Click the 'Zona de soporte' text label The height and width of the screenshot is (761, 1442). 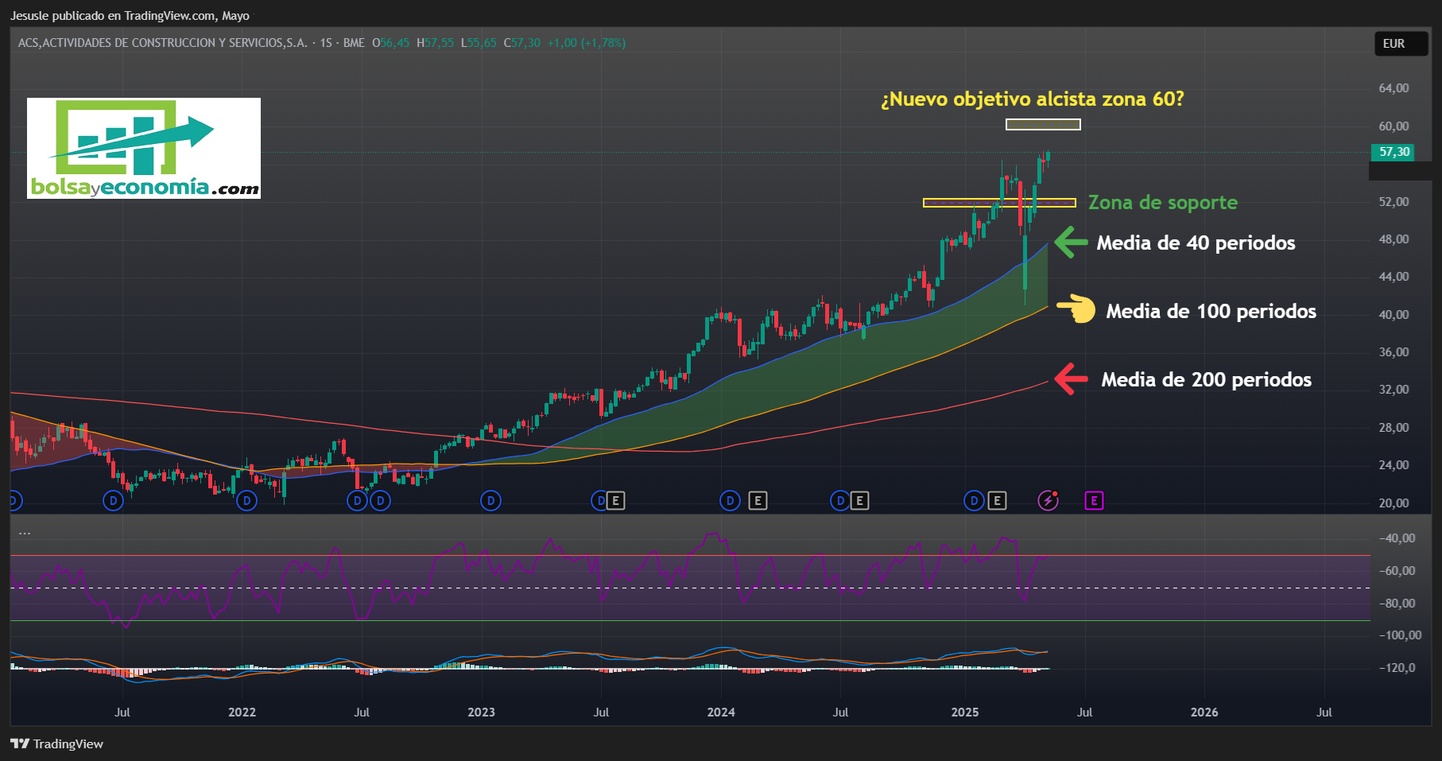(1162, 202)
